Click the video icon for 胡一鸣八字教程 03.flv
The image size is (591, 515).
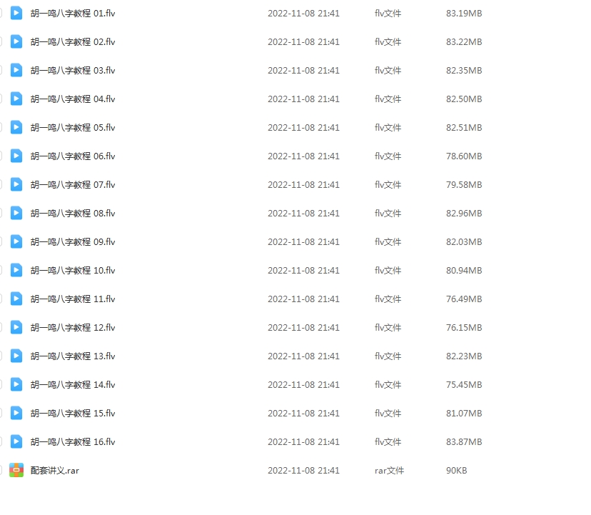click(16, 70)
